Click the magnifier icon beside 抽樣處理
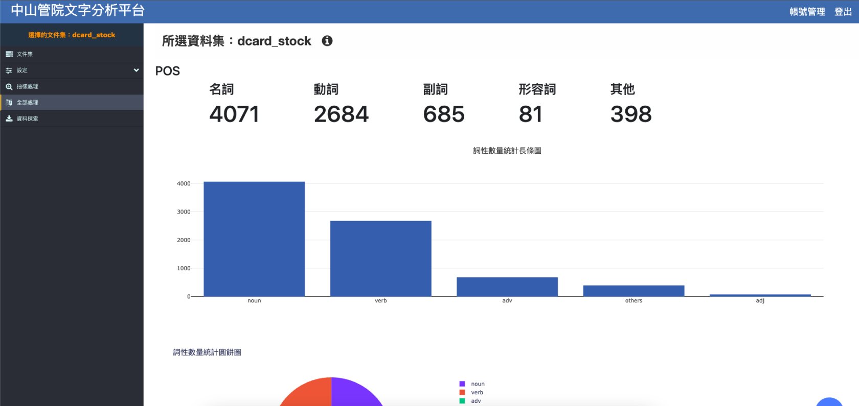The image size is (859, 406). pos(9,87)
